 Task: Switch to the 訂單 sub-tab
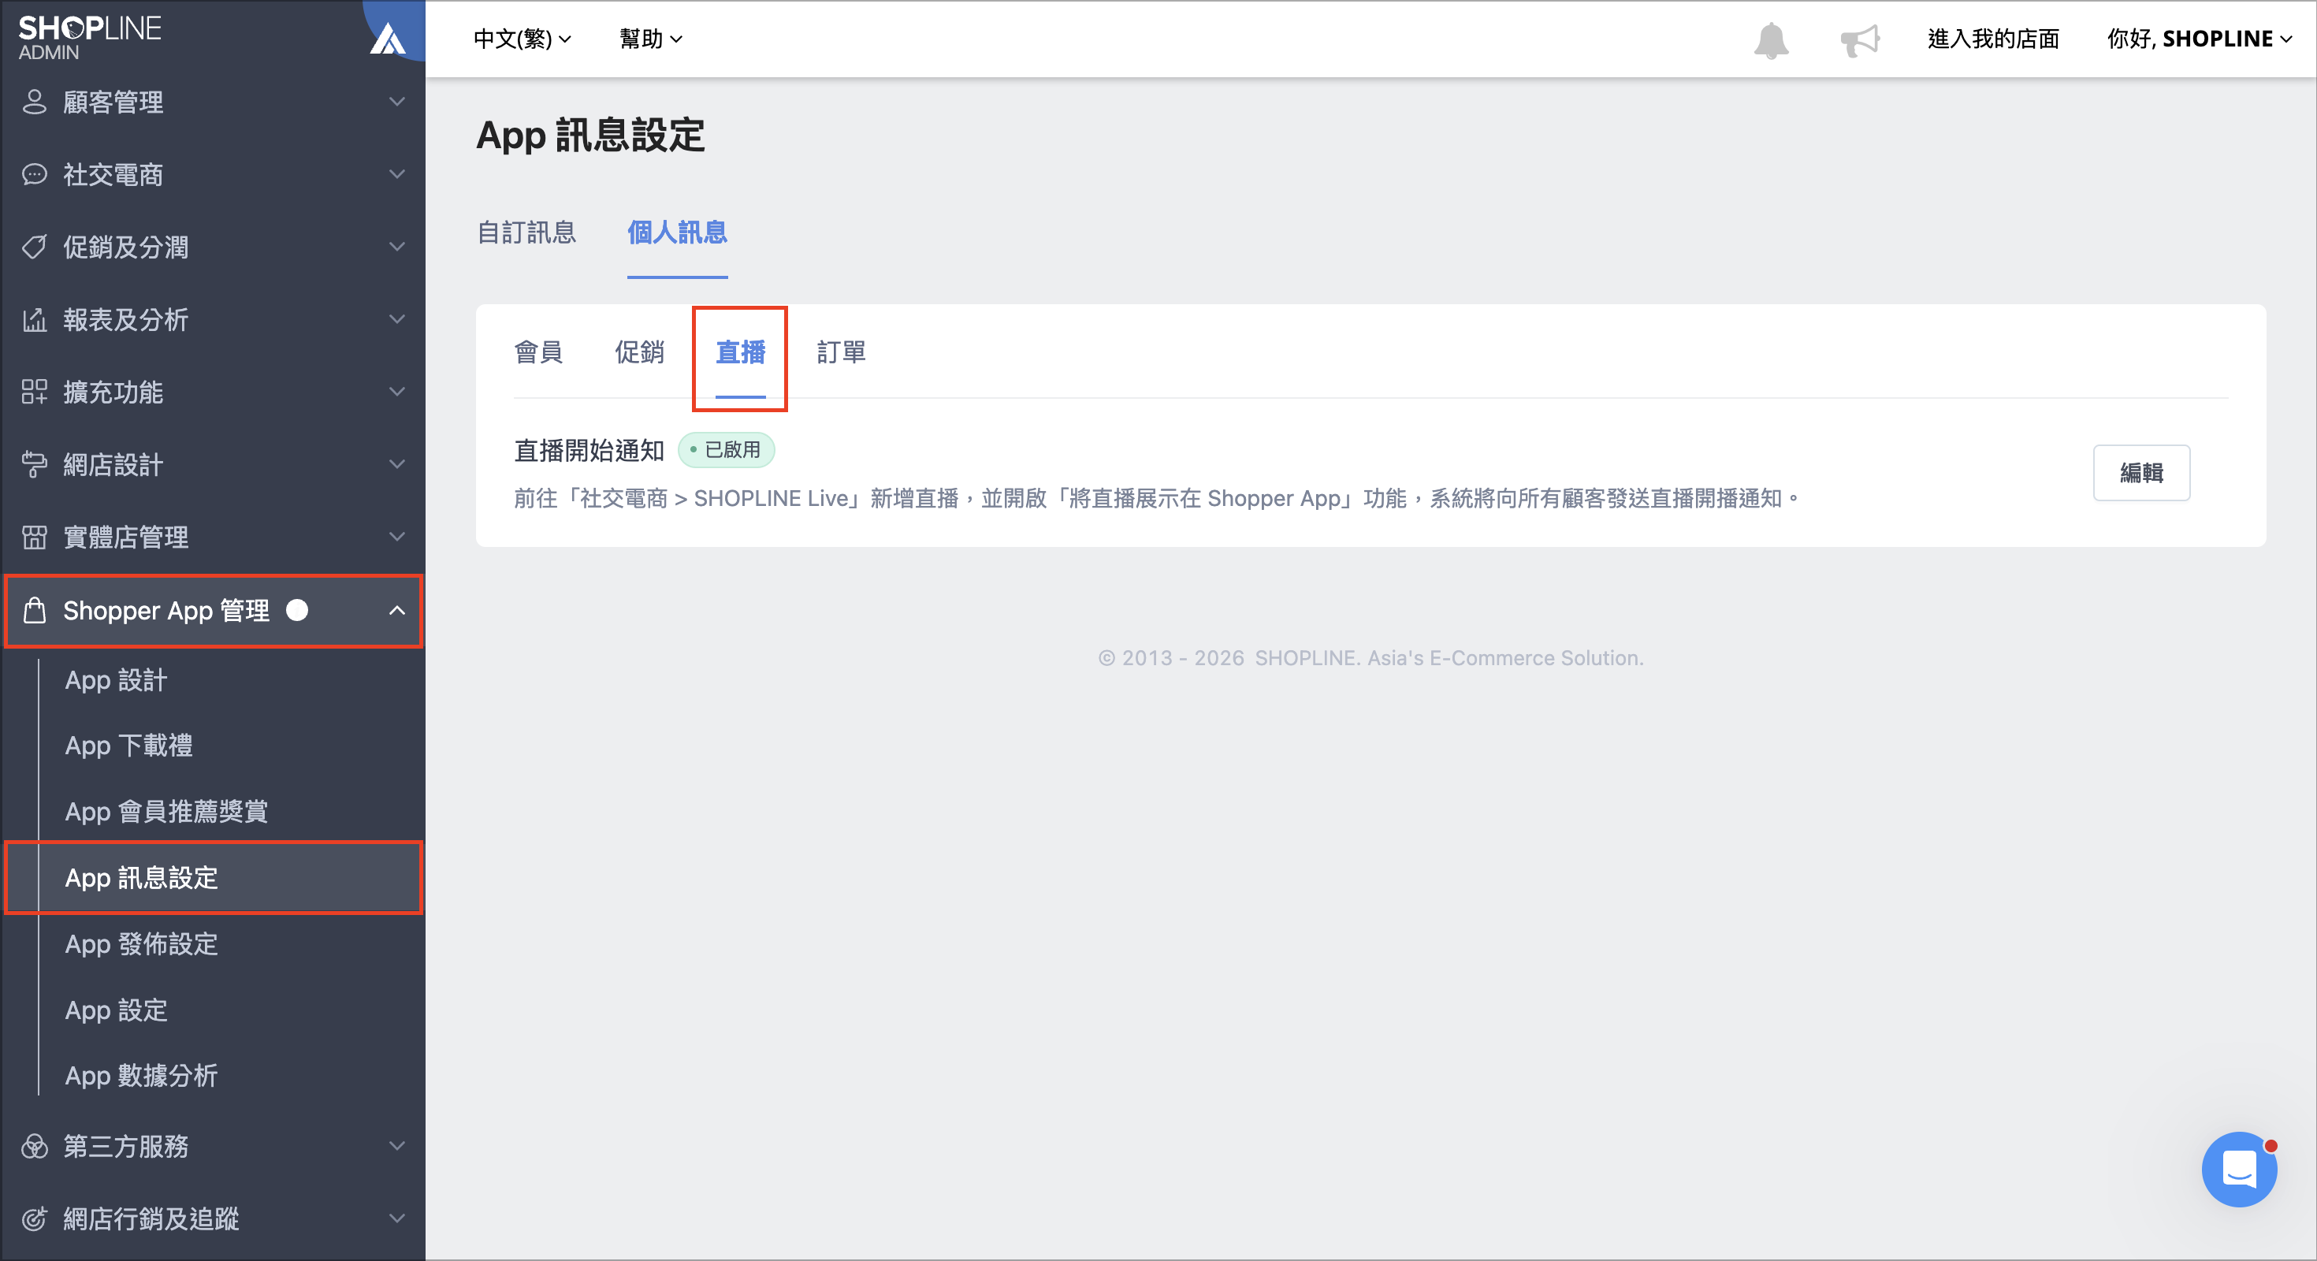point(841,352)
